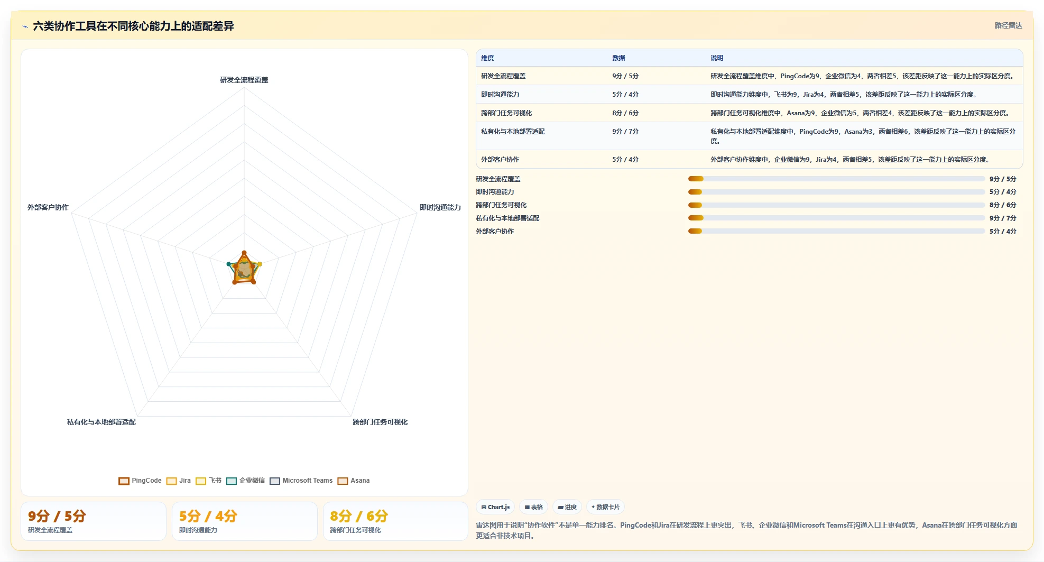
Task: Click radar axis label 研发全流程覆盖
Action: tap(244, 80)
